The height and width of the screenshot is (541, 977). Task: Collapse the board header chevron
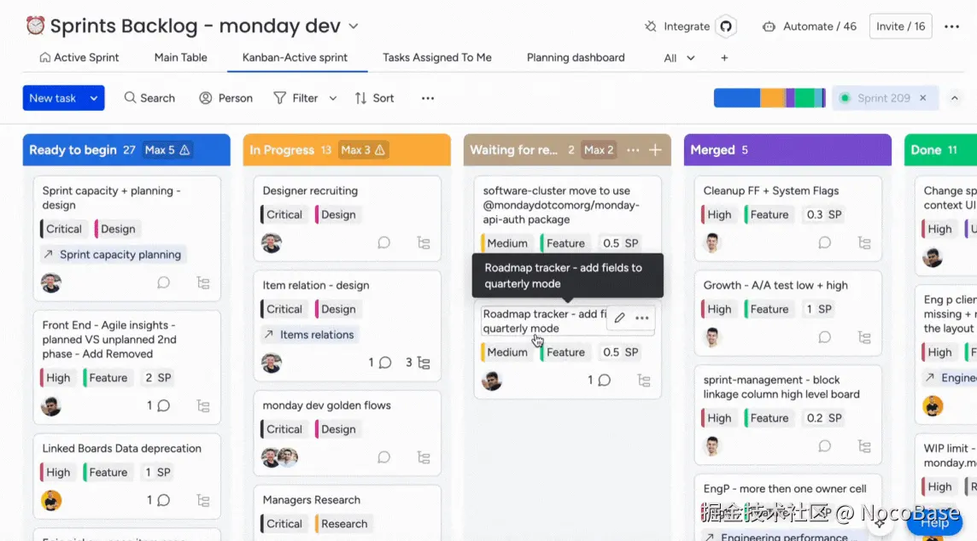coord(955,98)
